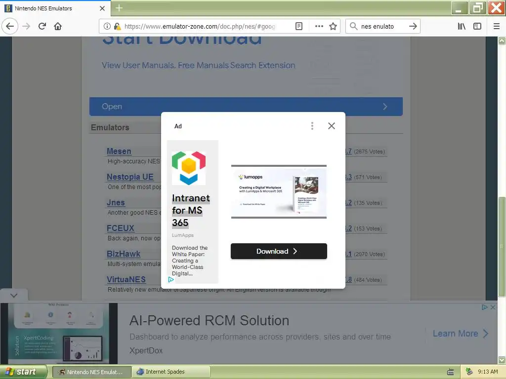Click the black Download button
Image resolution: width=506 pixels, height=379 pixels.
[279, 251]
